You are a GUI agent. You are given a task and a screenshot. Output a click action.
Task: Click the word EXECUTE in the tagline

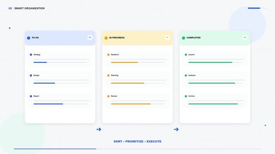154,142
